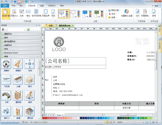The image size is (162, 125).
Task: Pin the 符号库 panel
Action: [36, 25]
